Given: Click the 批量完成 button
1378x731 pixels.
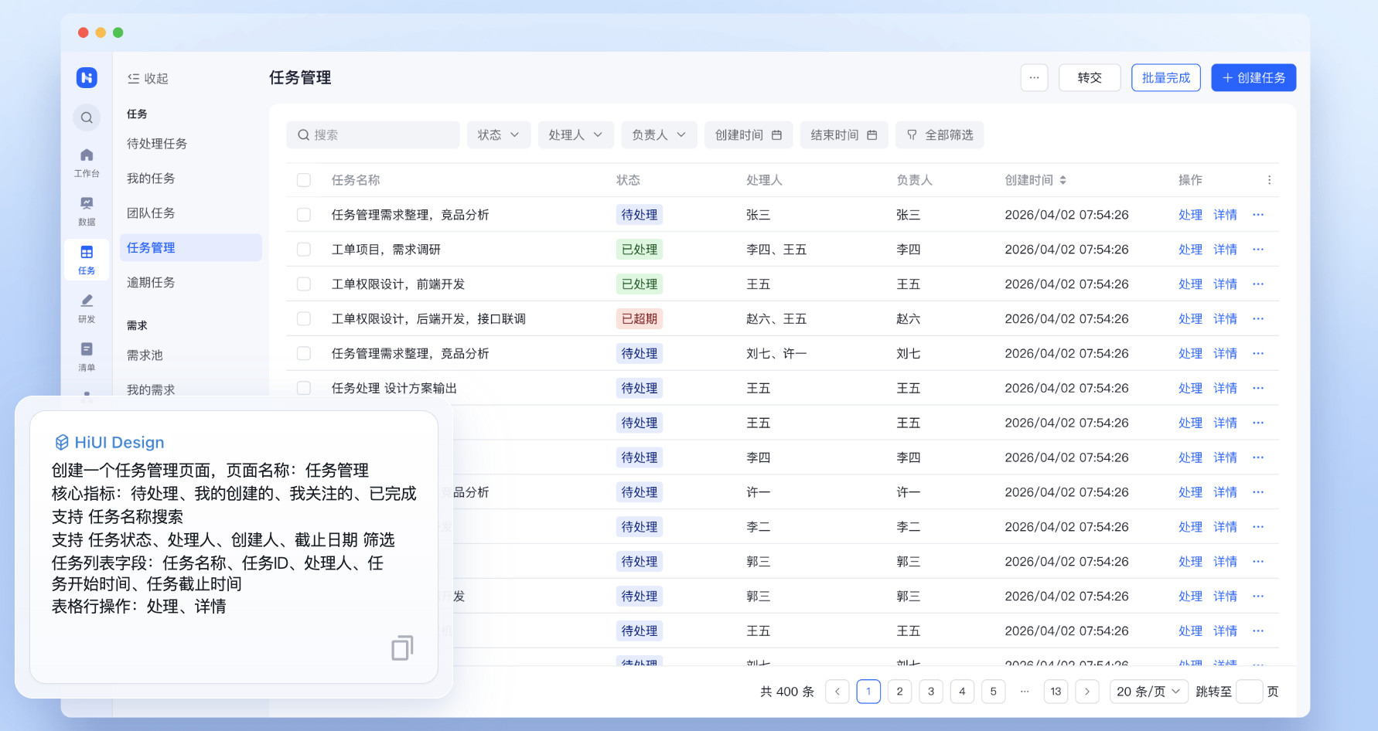Looking at the screenshot, I should tap(1166, 77).
